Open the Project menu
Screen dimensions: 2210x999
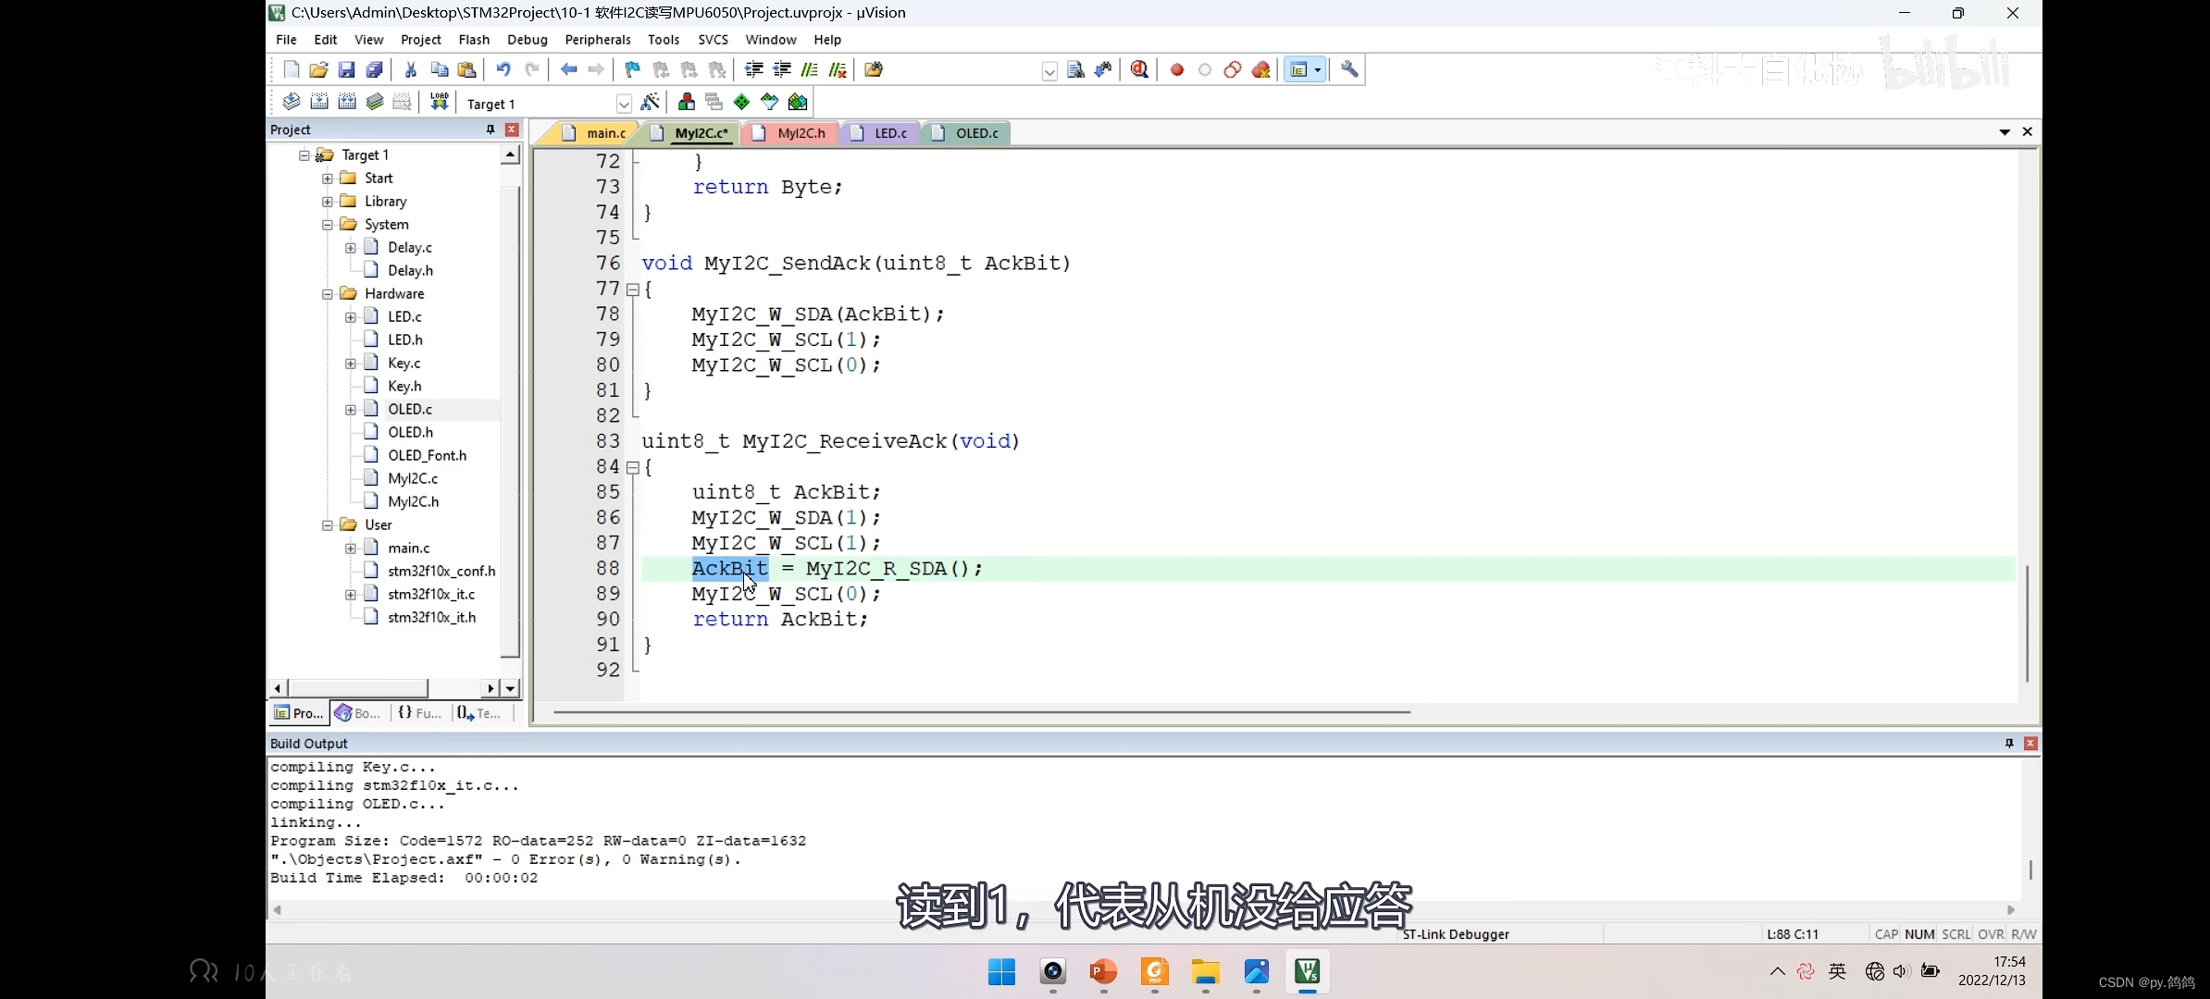[x=421, y=40]
